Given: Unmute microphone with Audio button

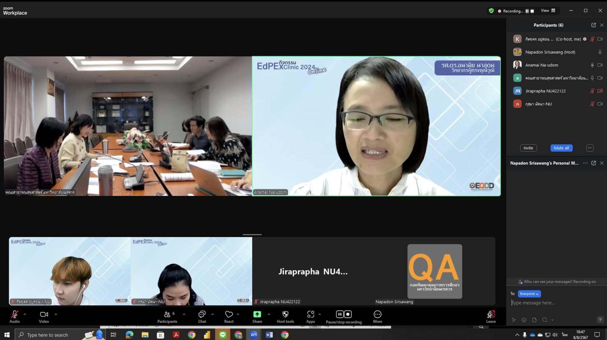Looking at the screenshot, I should (x=15, y=316).
